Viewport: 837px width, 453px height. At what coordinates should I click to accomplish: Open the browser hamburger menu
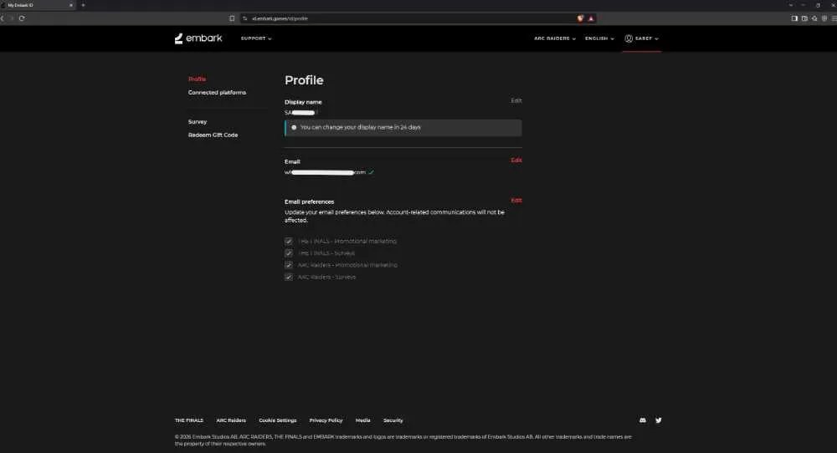pyautogui.click(x=834, y=18)
